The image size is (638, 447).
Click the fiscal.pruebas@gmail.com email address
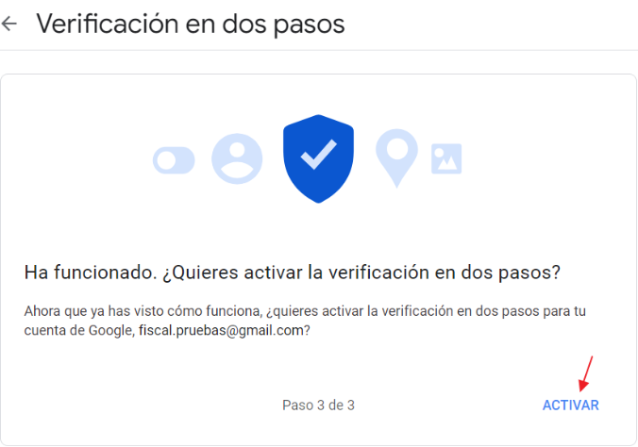point(221,330)
